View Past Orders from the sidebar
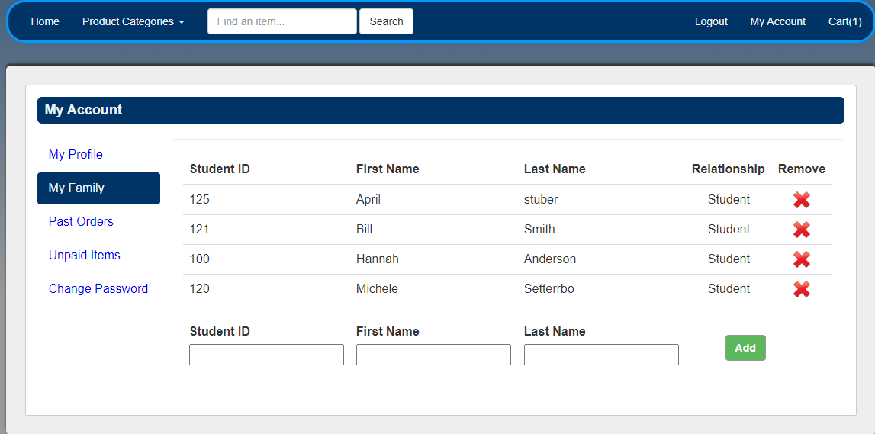The height and width of the screenshot is (434, 875). coord(81,221)
